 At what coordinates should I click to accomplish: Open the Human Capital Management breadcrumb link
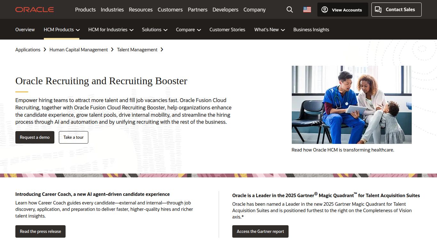[x=78, y=50]
